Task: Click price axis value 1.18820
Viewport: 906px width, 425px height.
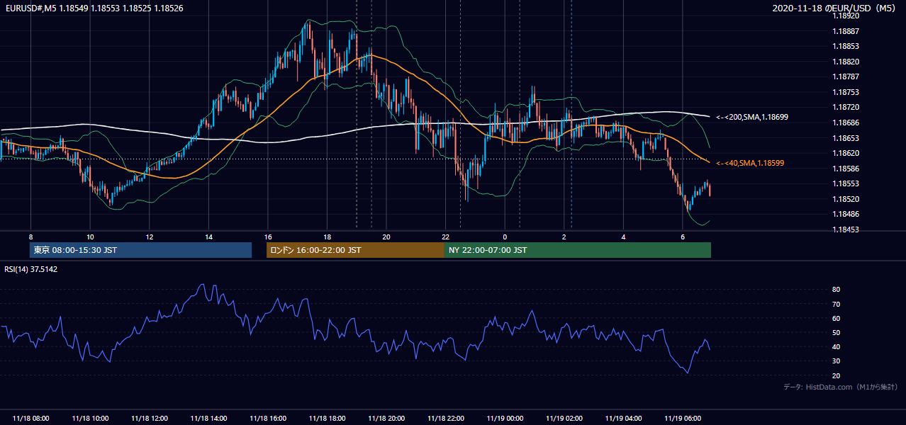Action: pyautogui.click(x=846, y=62)
